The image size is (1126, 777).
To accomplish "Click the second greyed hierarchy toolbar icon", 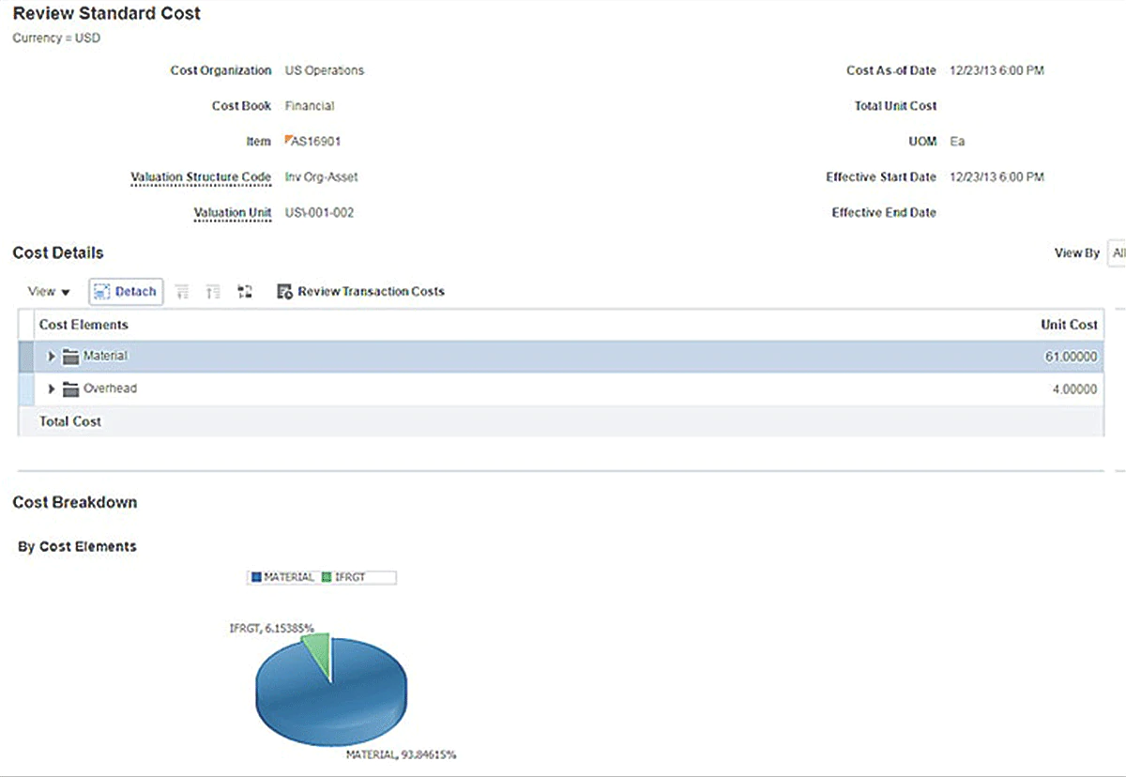I will pyautogui.click(x=213, y=292).
